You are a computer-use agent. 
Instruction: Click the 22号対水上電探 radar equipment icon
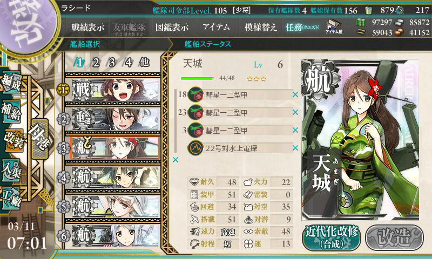[195, 148]
